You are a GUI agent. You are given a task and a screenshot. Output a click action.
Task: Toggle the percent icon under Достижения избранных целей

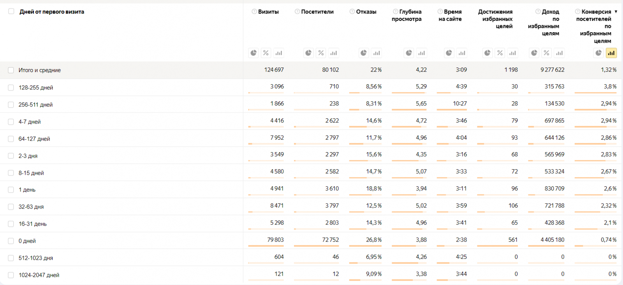coord(500,53)
